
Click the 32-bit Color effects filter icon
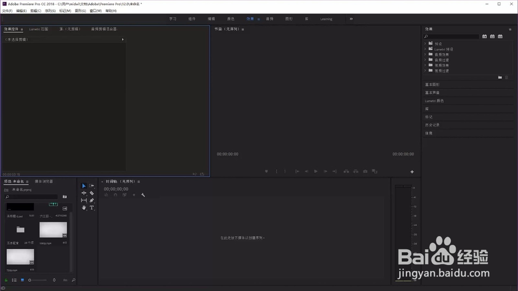[x=492, y=36]
